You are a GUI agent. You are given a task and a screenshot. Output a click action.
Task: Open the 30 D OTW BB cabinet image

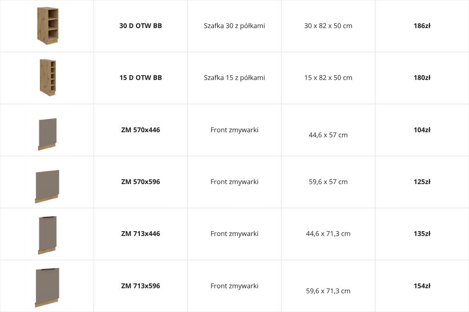48,26
